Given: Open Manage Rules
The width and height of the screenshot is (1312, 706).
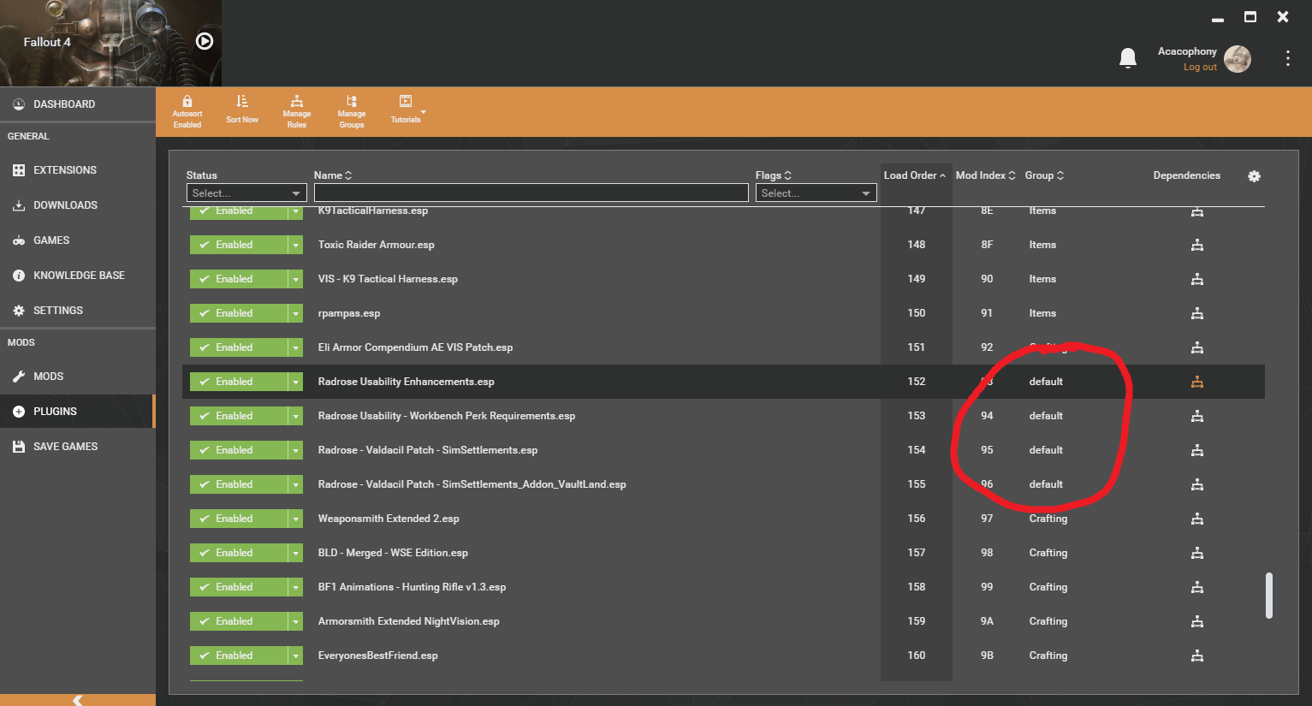Looking at the screenshot, I should click(x=297, y=111).
